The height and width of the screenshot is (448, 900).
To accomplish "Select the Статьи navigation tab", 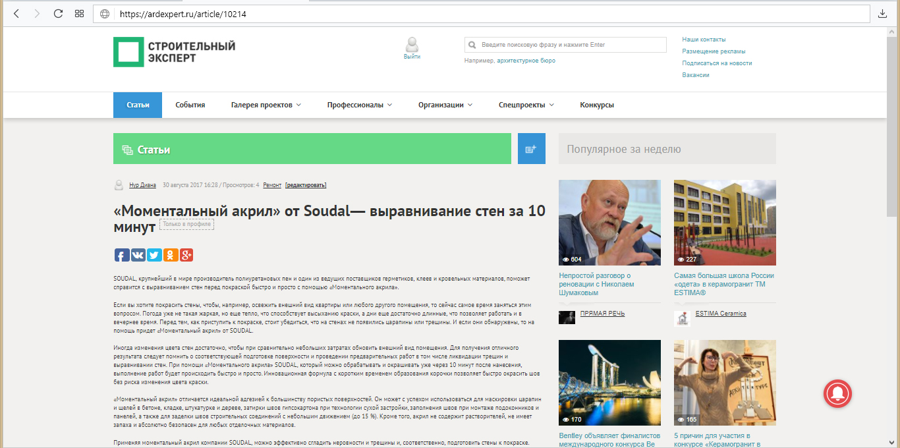I will click(138, 105).
